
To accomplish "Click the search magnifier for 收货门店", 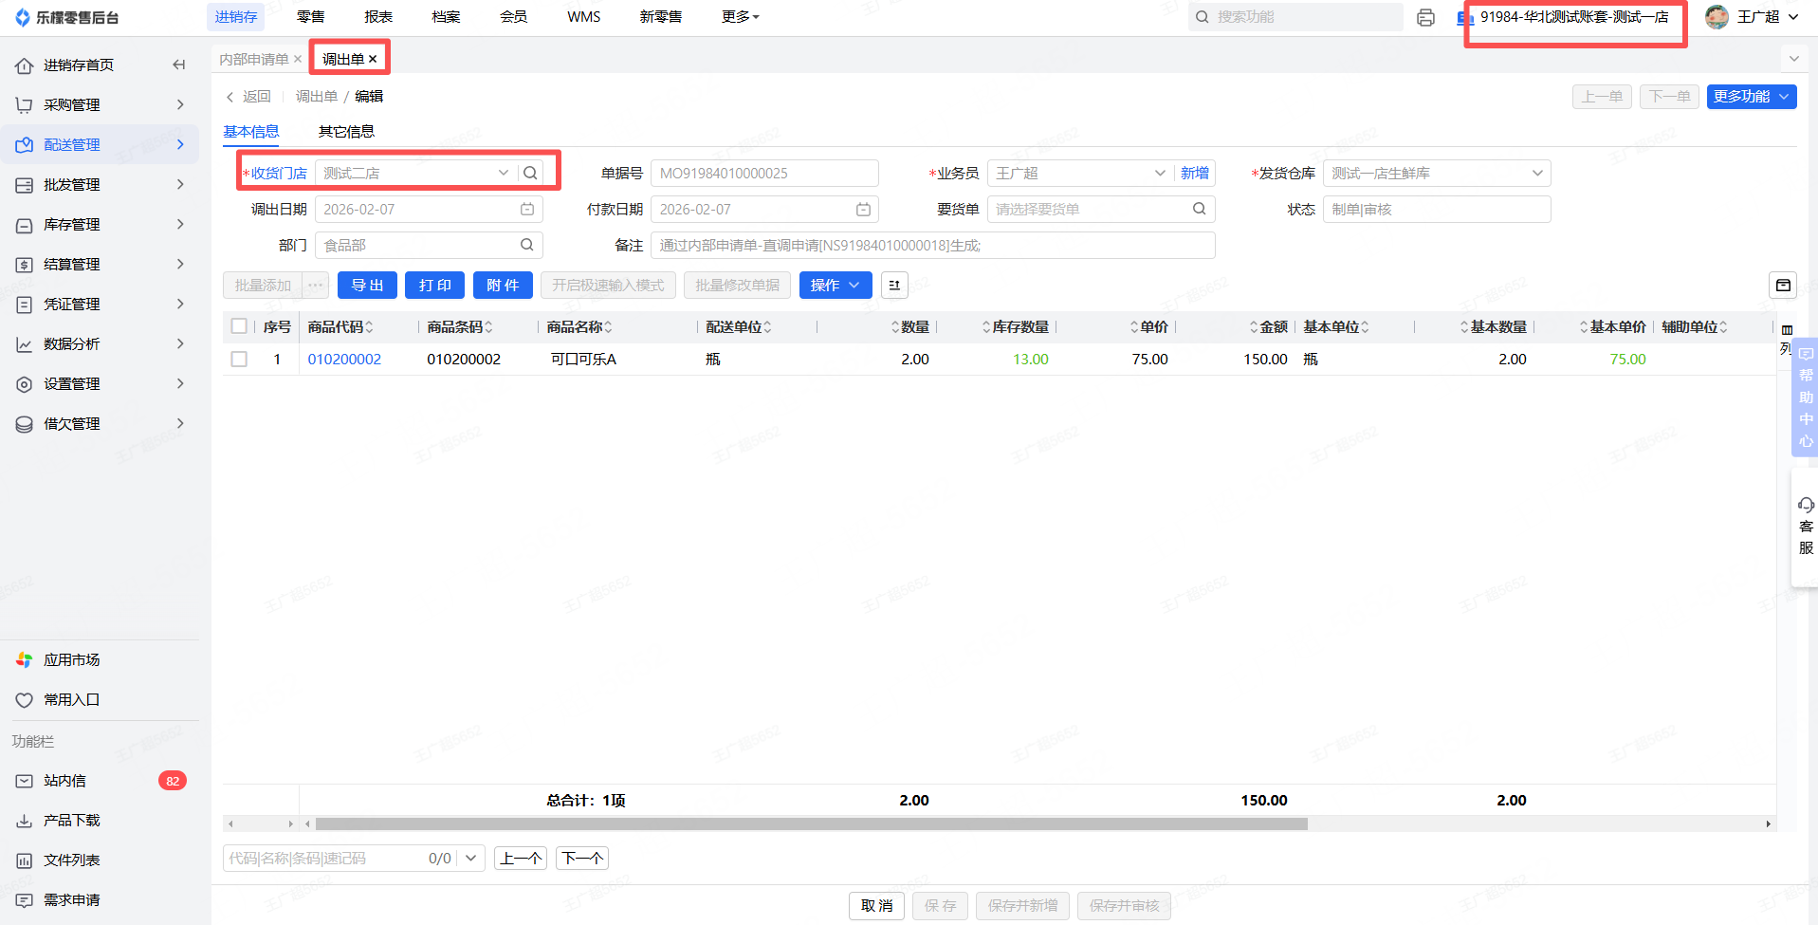I will click(x=531, y=173).
